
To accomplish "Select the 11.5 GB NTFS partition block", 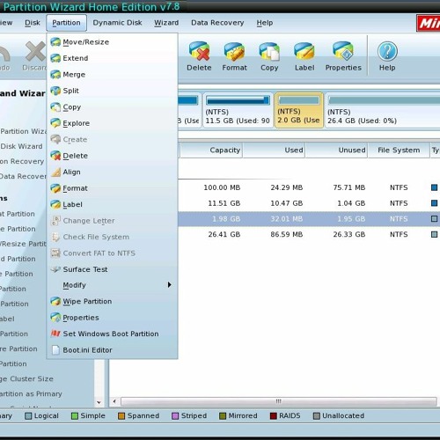I will 238,110.
